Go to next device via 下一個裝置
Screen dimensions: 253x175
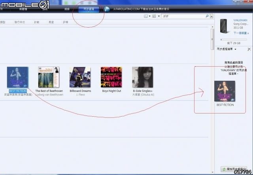click(241, 33)
